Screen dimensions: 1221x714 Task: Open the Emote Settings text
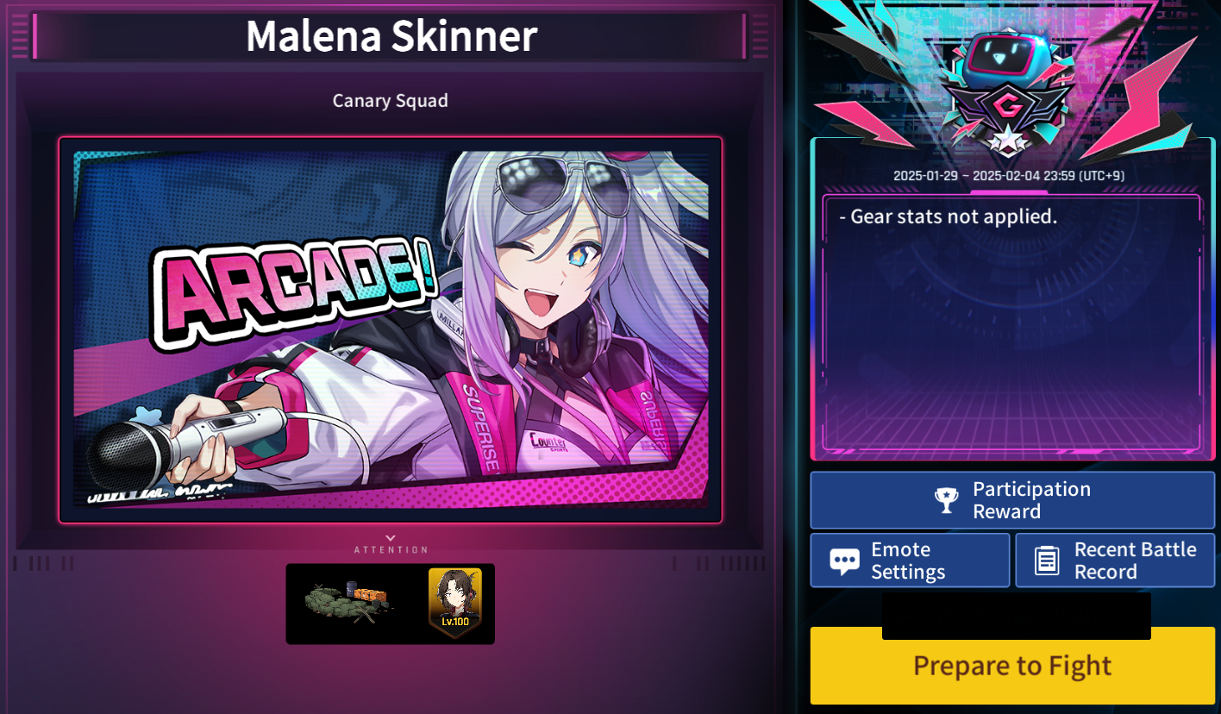click(908, 561)
